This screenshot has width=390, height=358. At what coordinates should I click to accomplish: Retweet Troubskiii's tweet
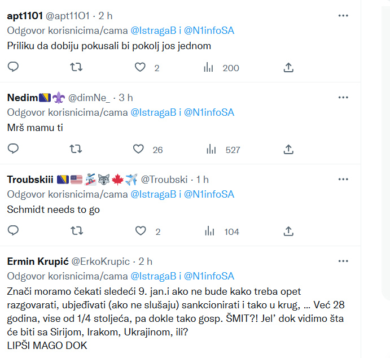click(x=77, y=231)
